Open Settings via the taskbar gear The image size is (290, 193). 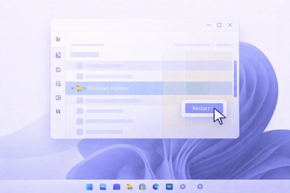point(183,187)
